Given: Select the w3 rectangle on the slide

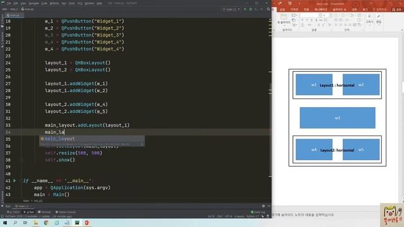Looking at the screenshot, I should [x=337, y=118].
